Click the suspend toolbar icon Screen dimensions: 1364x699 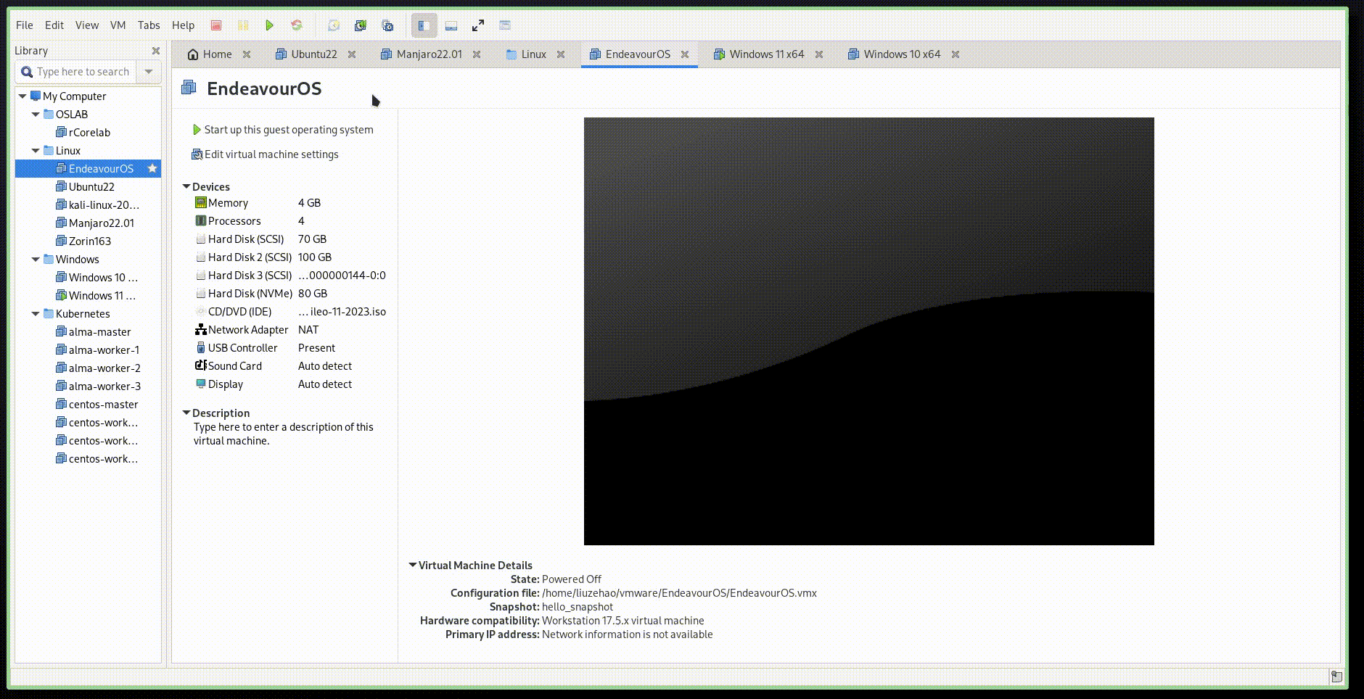click(x=243, y=25)
